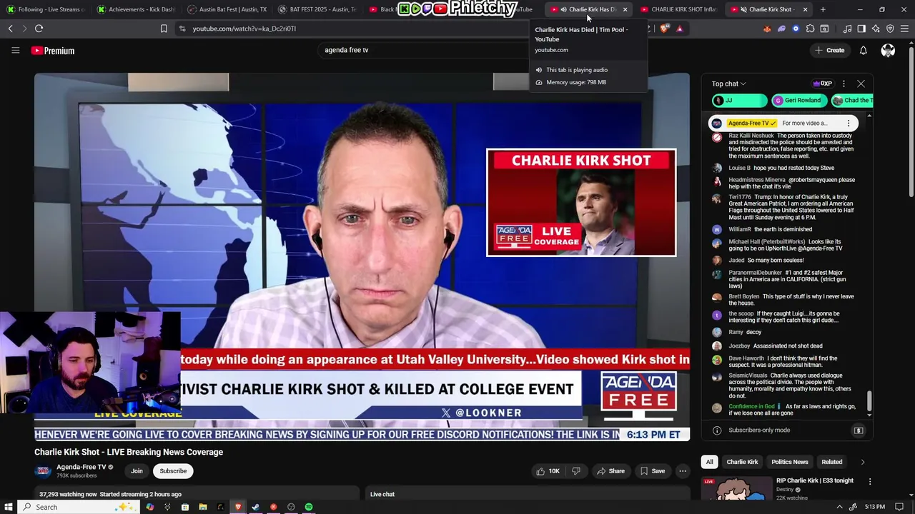The image size is (915, 514).
Task: Click the JJ super chat chip
Action: tap(739, 101)
